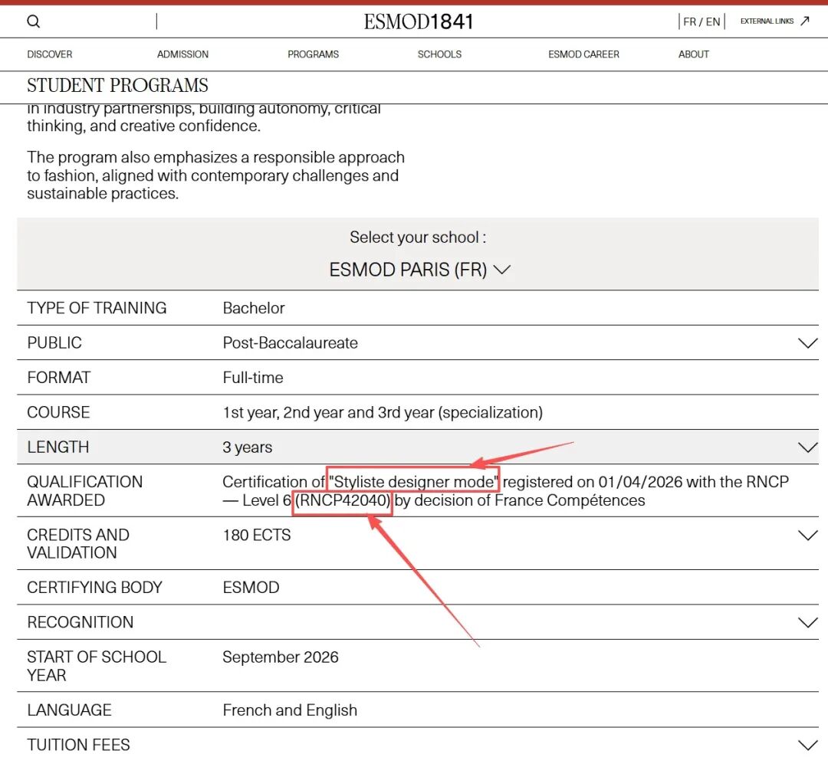Click the Full-time value
This screenshot has width=828, height=757.
(x=252, y=378)
